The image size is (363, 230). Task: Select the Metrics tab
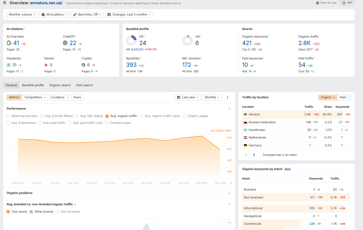[14, 98]
